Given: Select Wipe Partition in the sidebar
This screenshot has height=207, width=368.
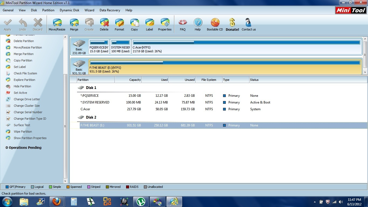Looking at the screenshot, I should point(23,132).
